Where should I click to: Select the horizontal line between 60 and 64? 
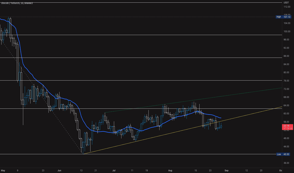click(141, 109)
